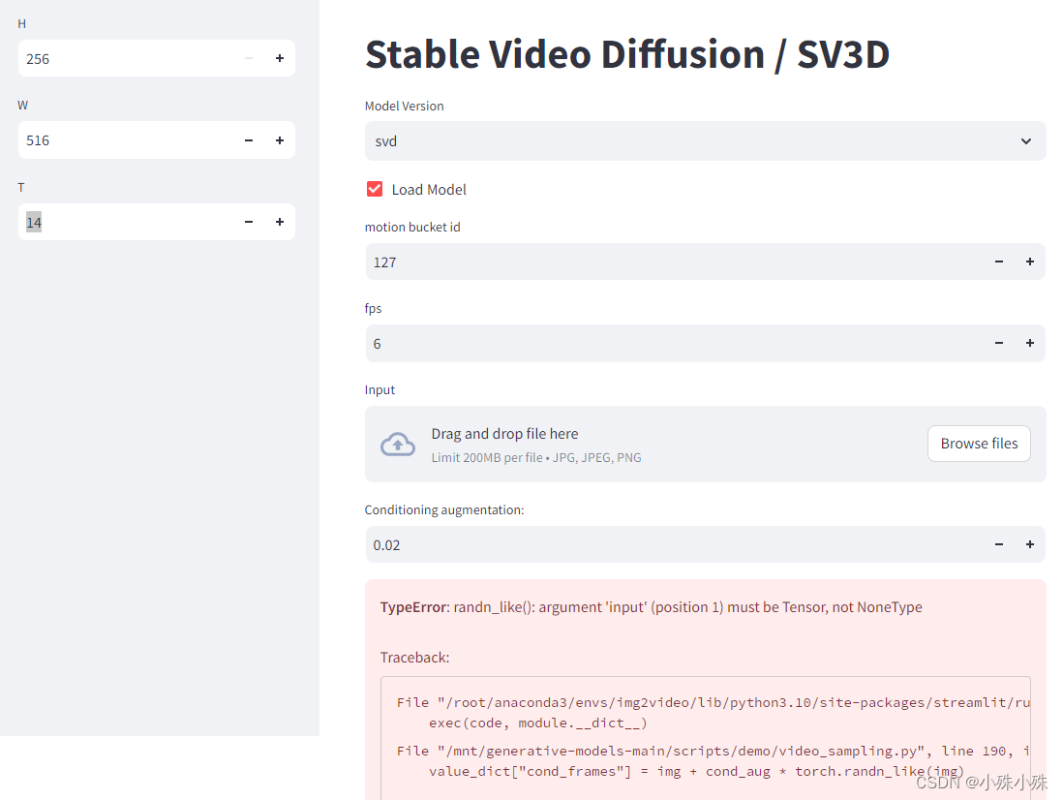
Task: Decrease the T value with minus button
Action: [249, 222]
